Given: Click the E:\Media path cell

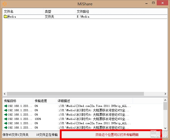Looking at the screenshot, I should (83, 17).
